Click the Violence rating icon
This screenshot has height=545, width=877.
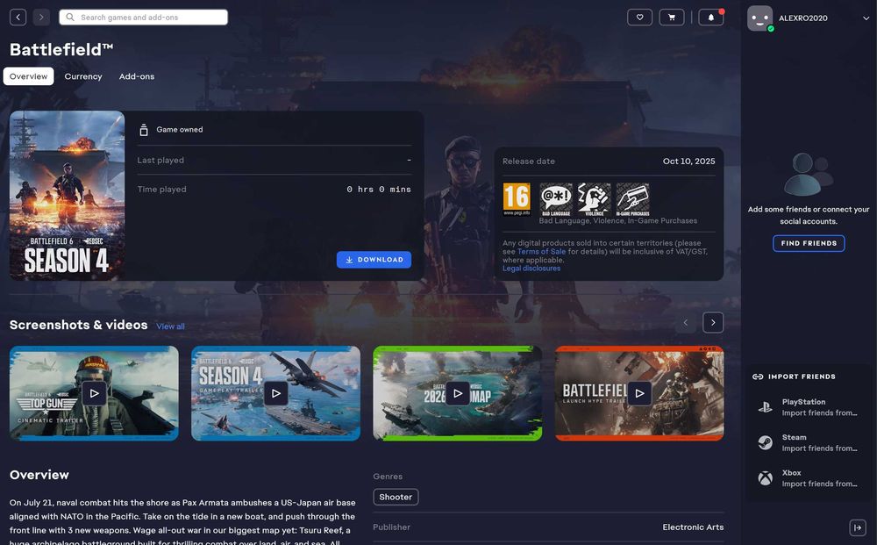594,199
